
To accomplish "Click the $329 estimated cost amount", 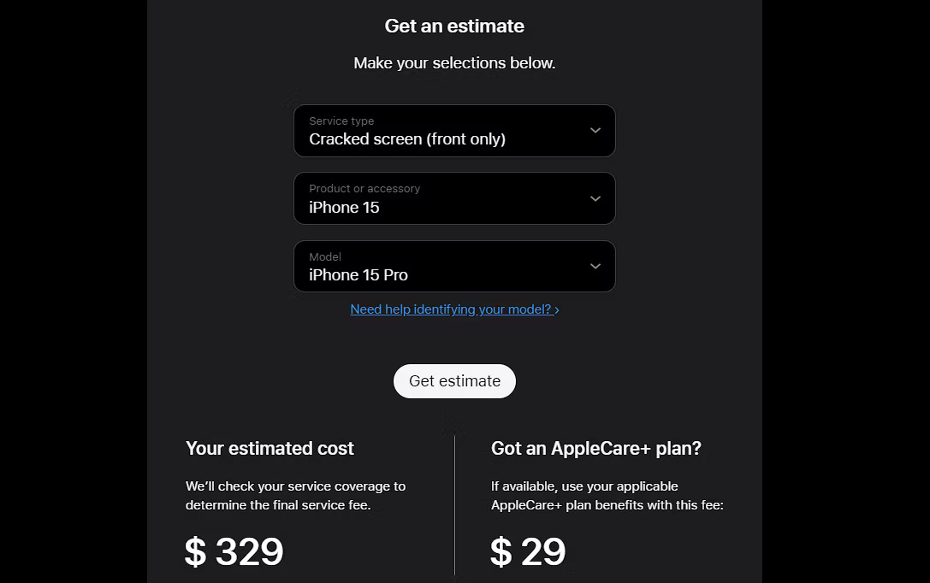I will [x=234, y=551].
